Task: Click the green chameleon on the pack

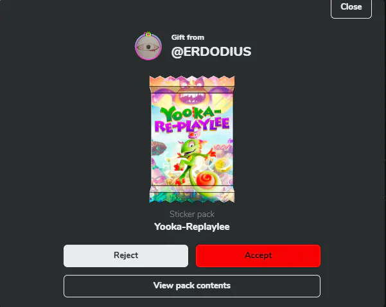Action: point(193,161)
